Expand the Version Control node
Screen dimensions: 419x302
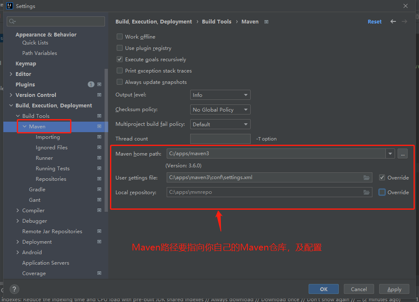pyautogui.click(x=11, y=95)
